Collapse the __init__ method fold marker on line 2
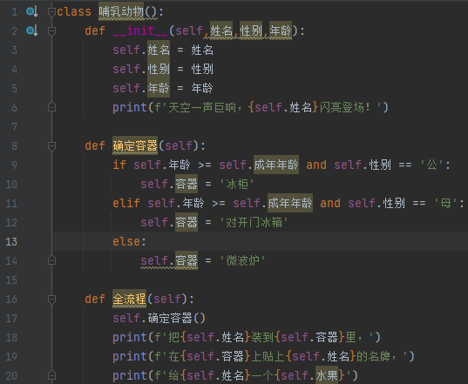Image resolution: width=468 pixels, height=384 pixels. (51, 30)
